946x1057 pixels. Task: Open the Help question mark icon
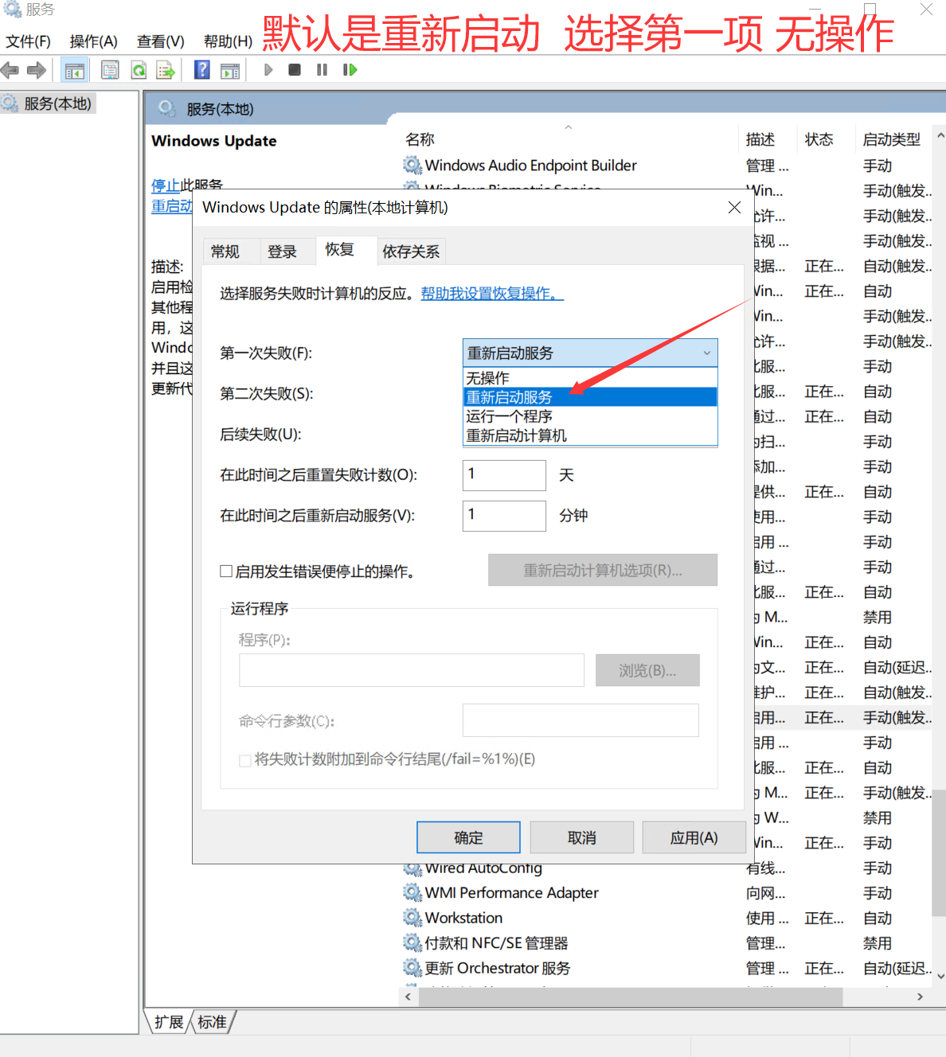202,70
